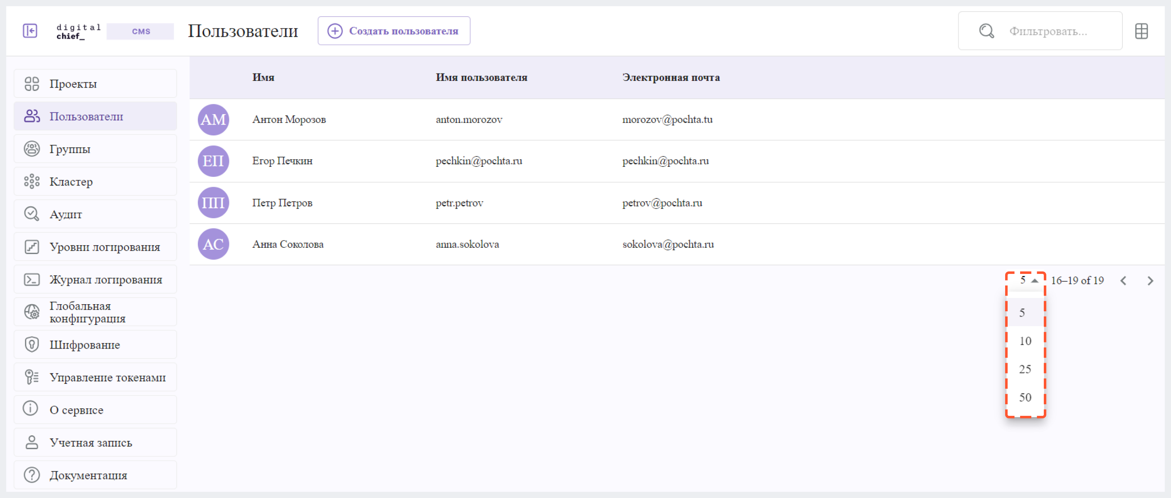Click the name Антон Морозов

289,120
